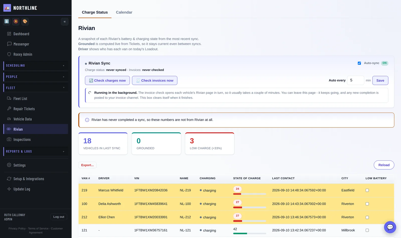This screenshot has height=238, width=401.
Task: Click the info icon in the never-synced warning
Action: pos(87,120)
